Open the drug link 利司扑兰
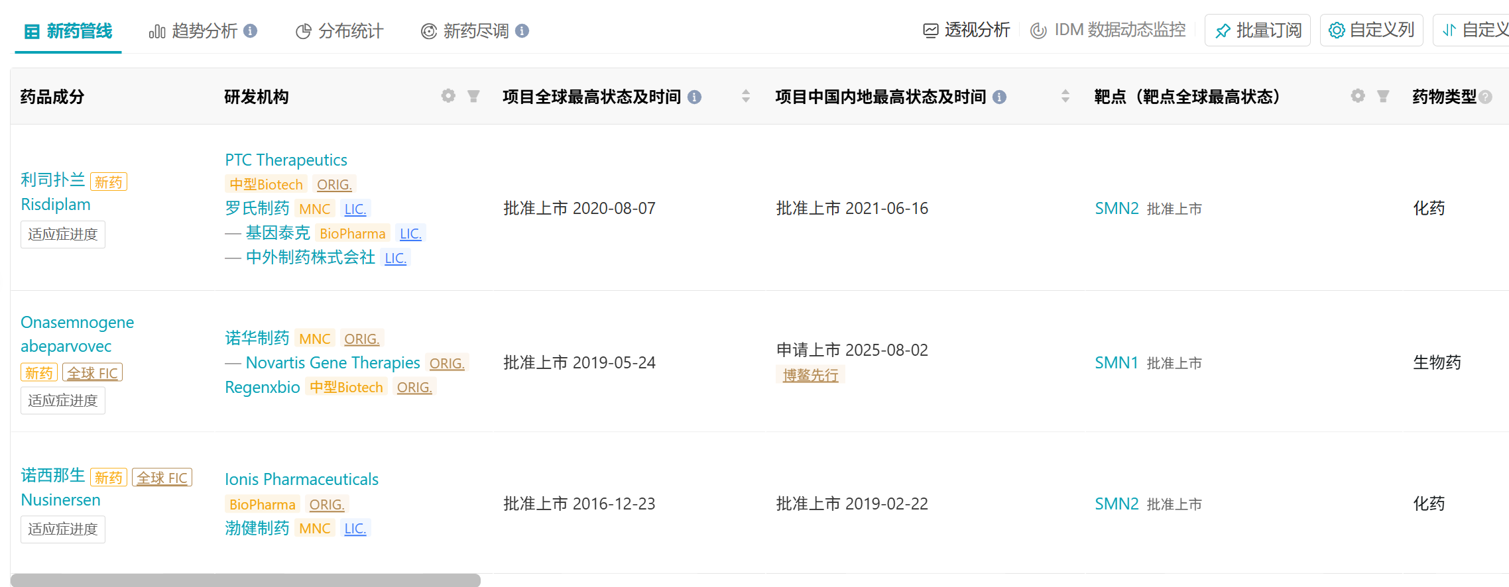Screen dimensions: 1509x587 tap(53, 180)
